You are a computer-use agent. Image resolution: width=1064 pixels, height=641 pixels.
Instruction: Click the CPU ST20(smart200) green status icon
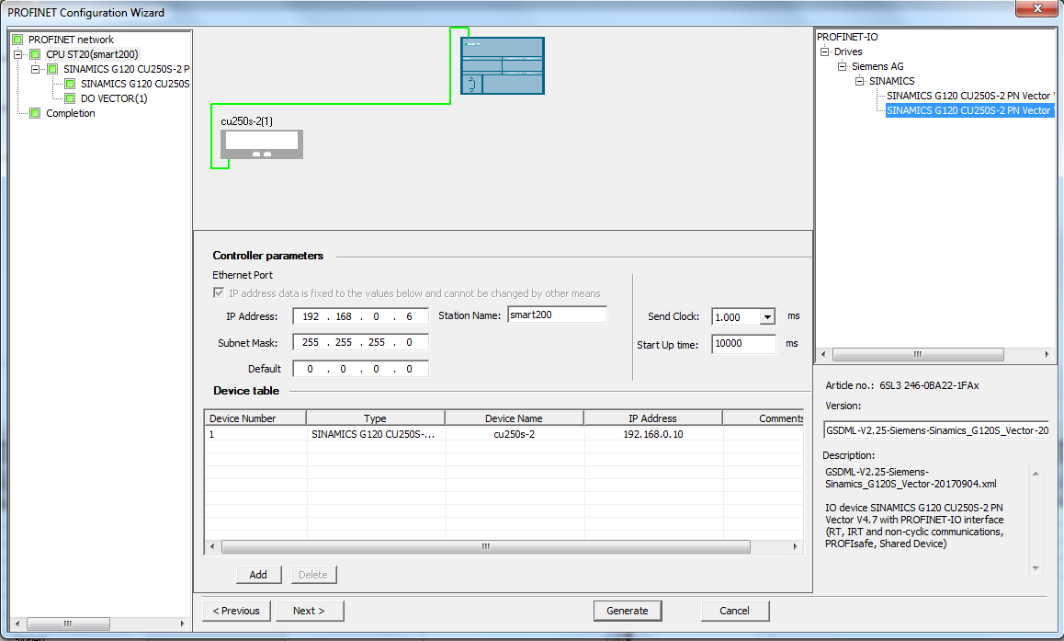[35, 54]
